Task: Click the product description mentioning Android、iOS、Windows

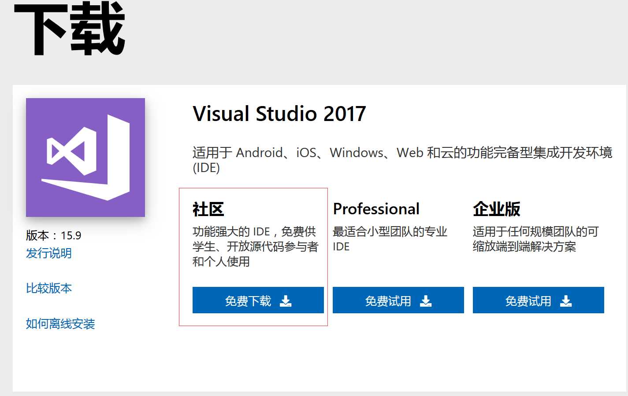Action: 402,160
